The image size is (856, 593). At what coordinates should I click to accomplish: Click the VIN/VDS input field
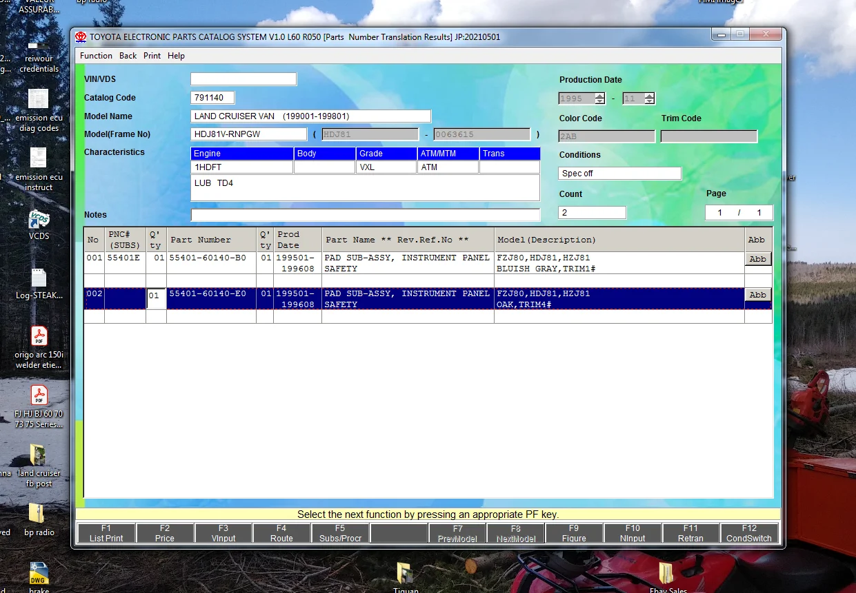[243, 79]
